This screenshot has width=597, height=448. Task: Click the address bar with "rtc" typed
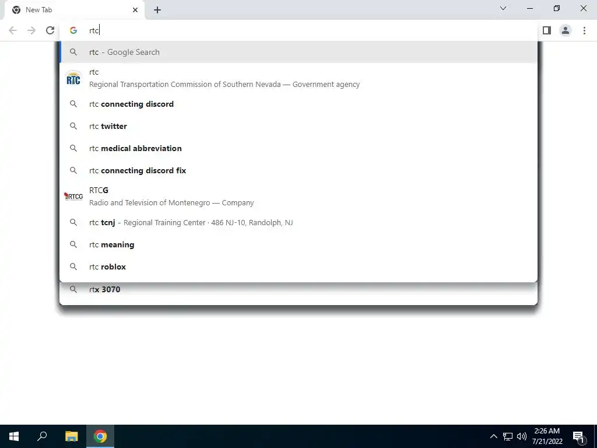click(298, 30)
